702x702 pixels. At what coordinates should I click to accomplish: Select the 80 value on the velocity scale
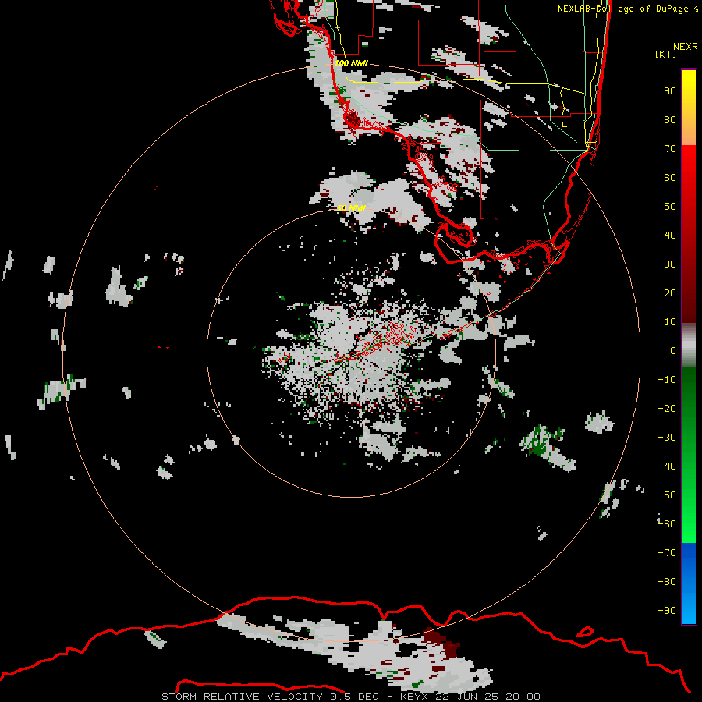(x=670, y=120)
